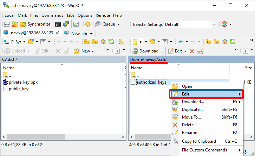Close the navixy@192.168.88.123 tab
Viewport: 255px width, 156px height.
[x=57, y=33]
